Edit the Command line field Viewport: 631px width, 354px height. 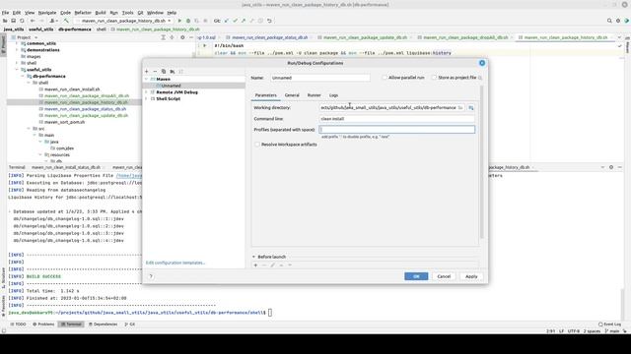396,119
